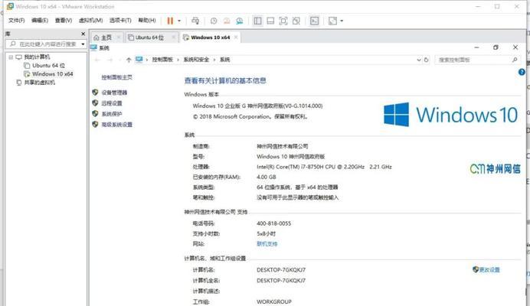Image resolution: width=530 pixels, height=306 pixels.
Task: Click the 系统 breadcrumb
Action: click(224, 60)
